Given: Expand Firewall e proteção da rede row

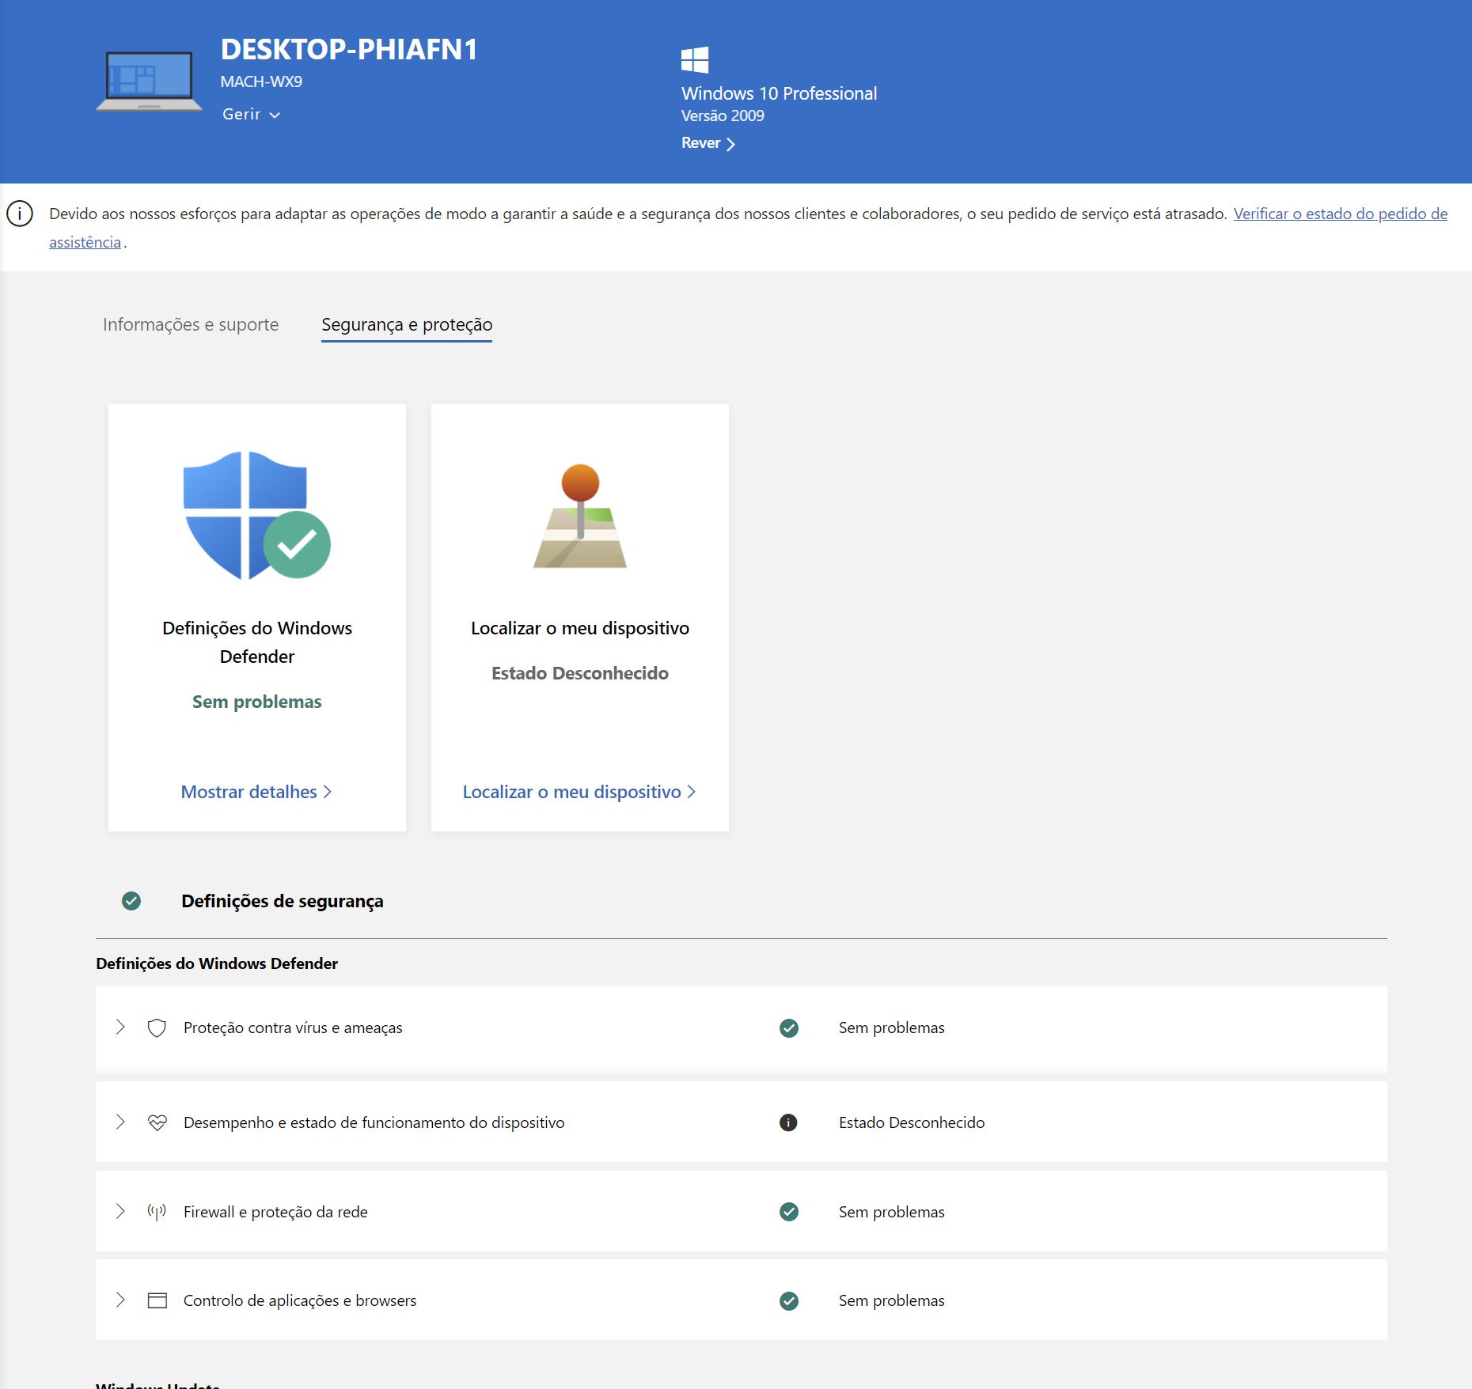Looking at the screenshot, I should [x=120, y=1211].
